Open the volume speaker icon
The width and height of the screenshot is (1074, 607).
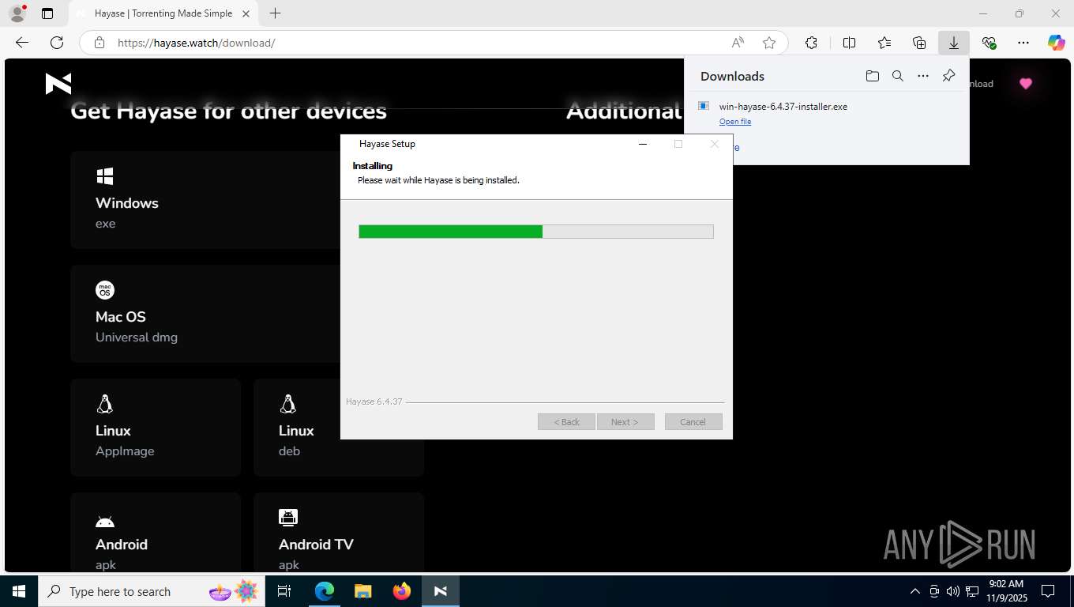[x=952, y=591]
